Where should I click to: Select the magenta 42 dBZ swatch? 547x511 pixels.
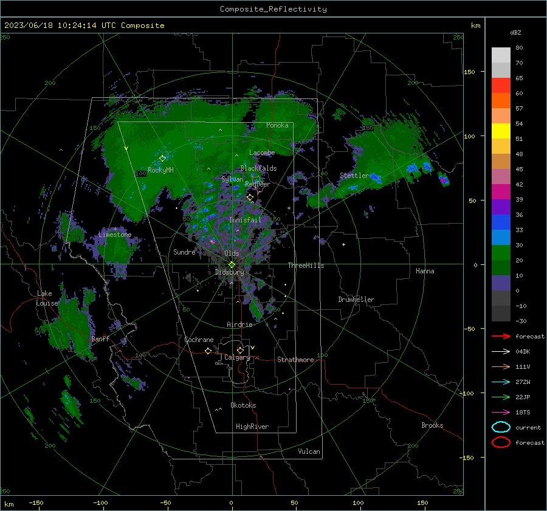pos(501,191)
